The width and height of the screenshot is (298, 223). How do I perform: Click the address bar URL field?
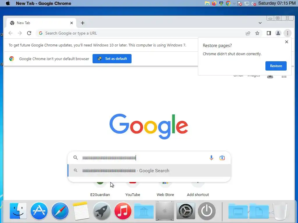click(141, 33)
